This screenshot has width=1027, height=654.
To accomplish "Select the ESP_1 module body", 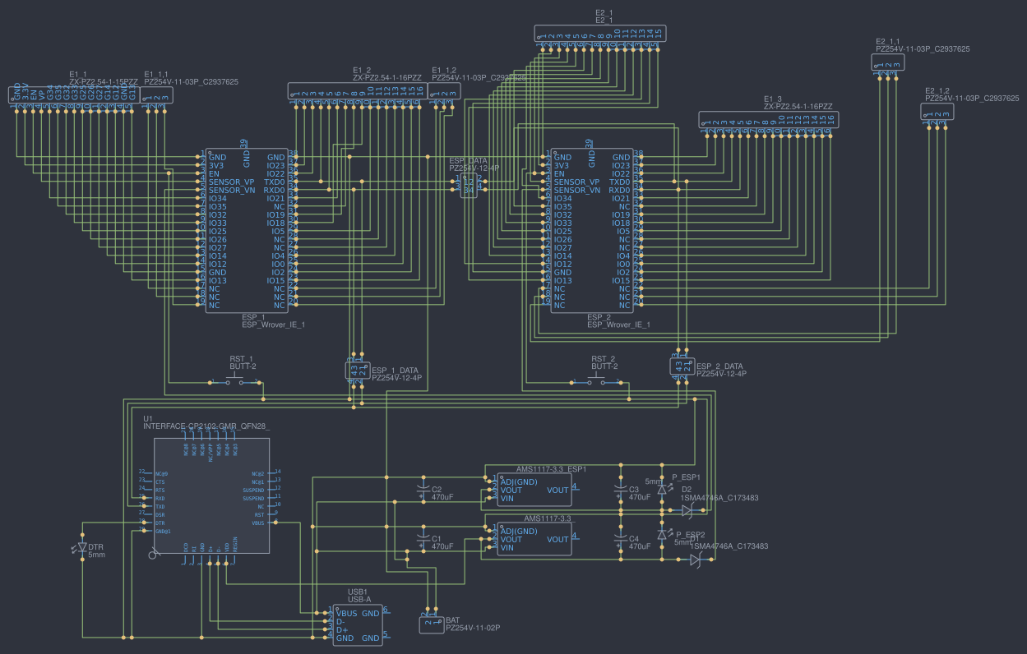I will pyautogui.click(x=247, y=230).
